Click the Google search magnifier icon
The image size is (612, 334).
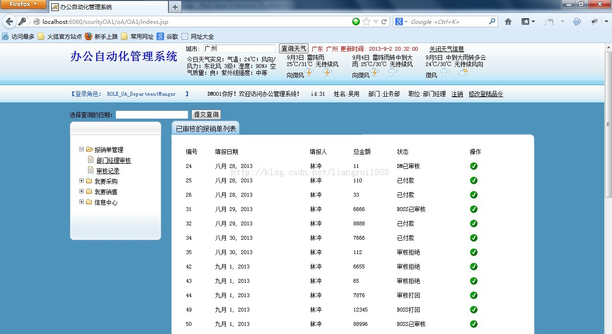[x=491, y=22]
